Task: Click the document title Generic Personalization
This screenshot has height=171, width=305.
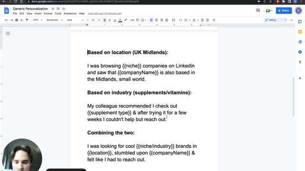Action: tap(30, 9)
